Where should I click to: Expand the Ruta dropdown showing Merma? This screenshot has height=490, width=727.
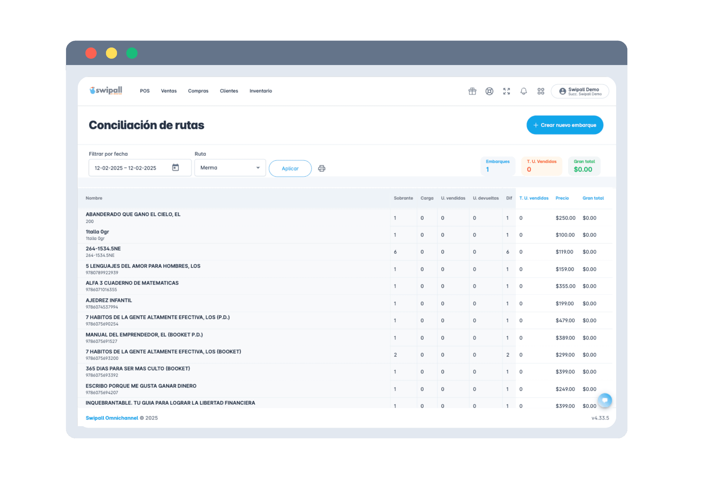coord(230,168)
